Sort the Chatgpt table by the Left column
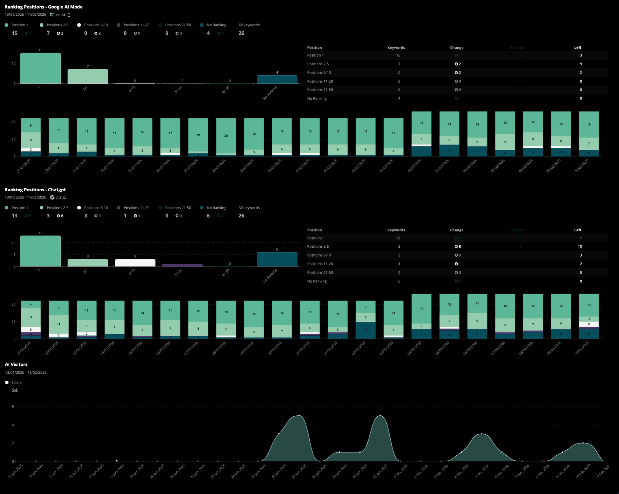Screen dimensions: 619x494 click(x=577, y=230)
